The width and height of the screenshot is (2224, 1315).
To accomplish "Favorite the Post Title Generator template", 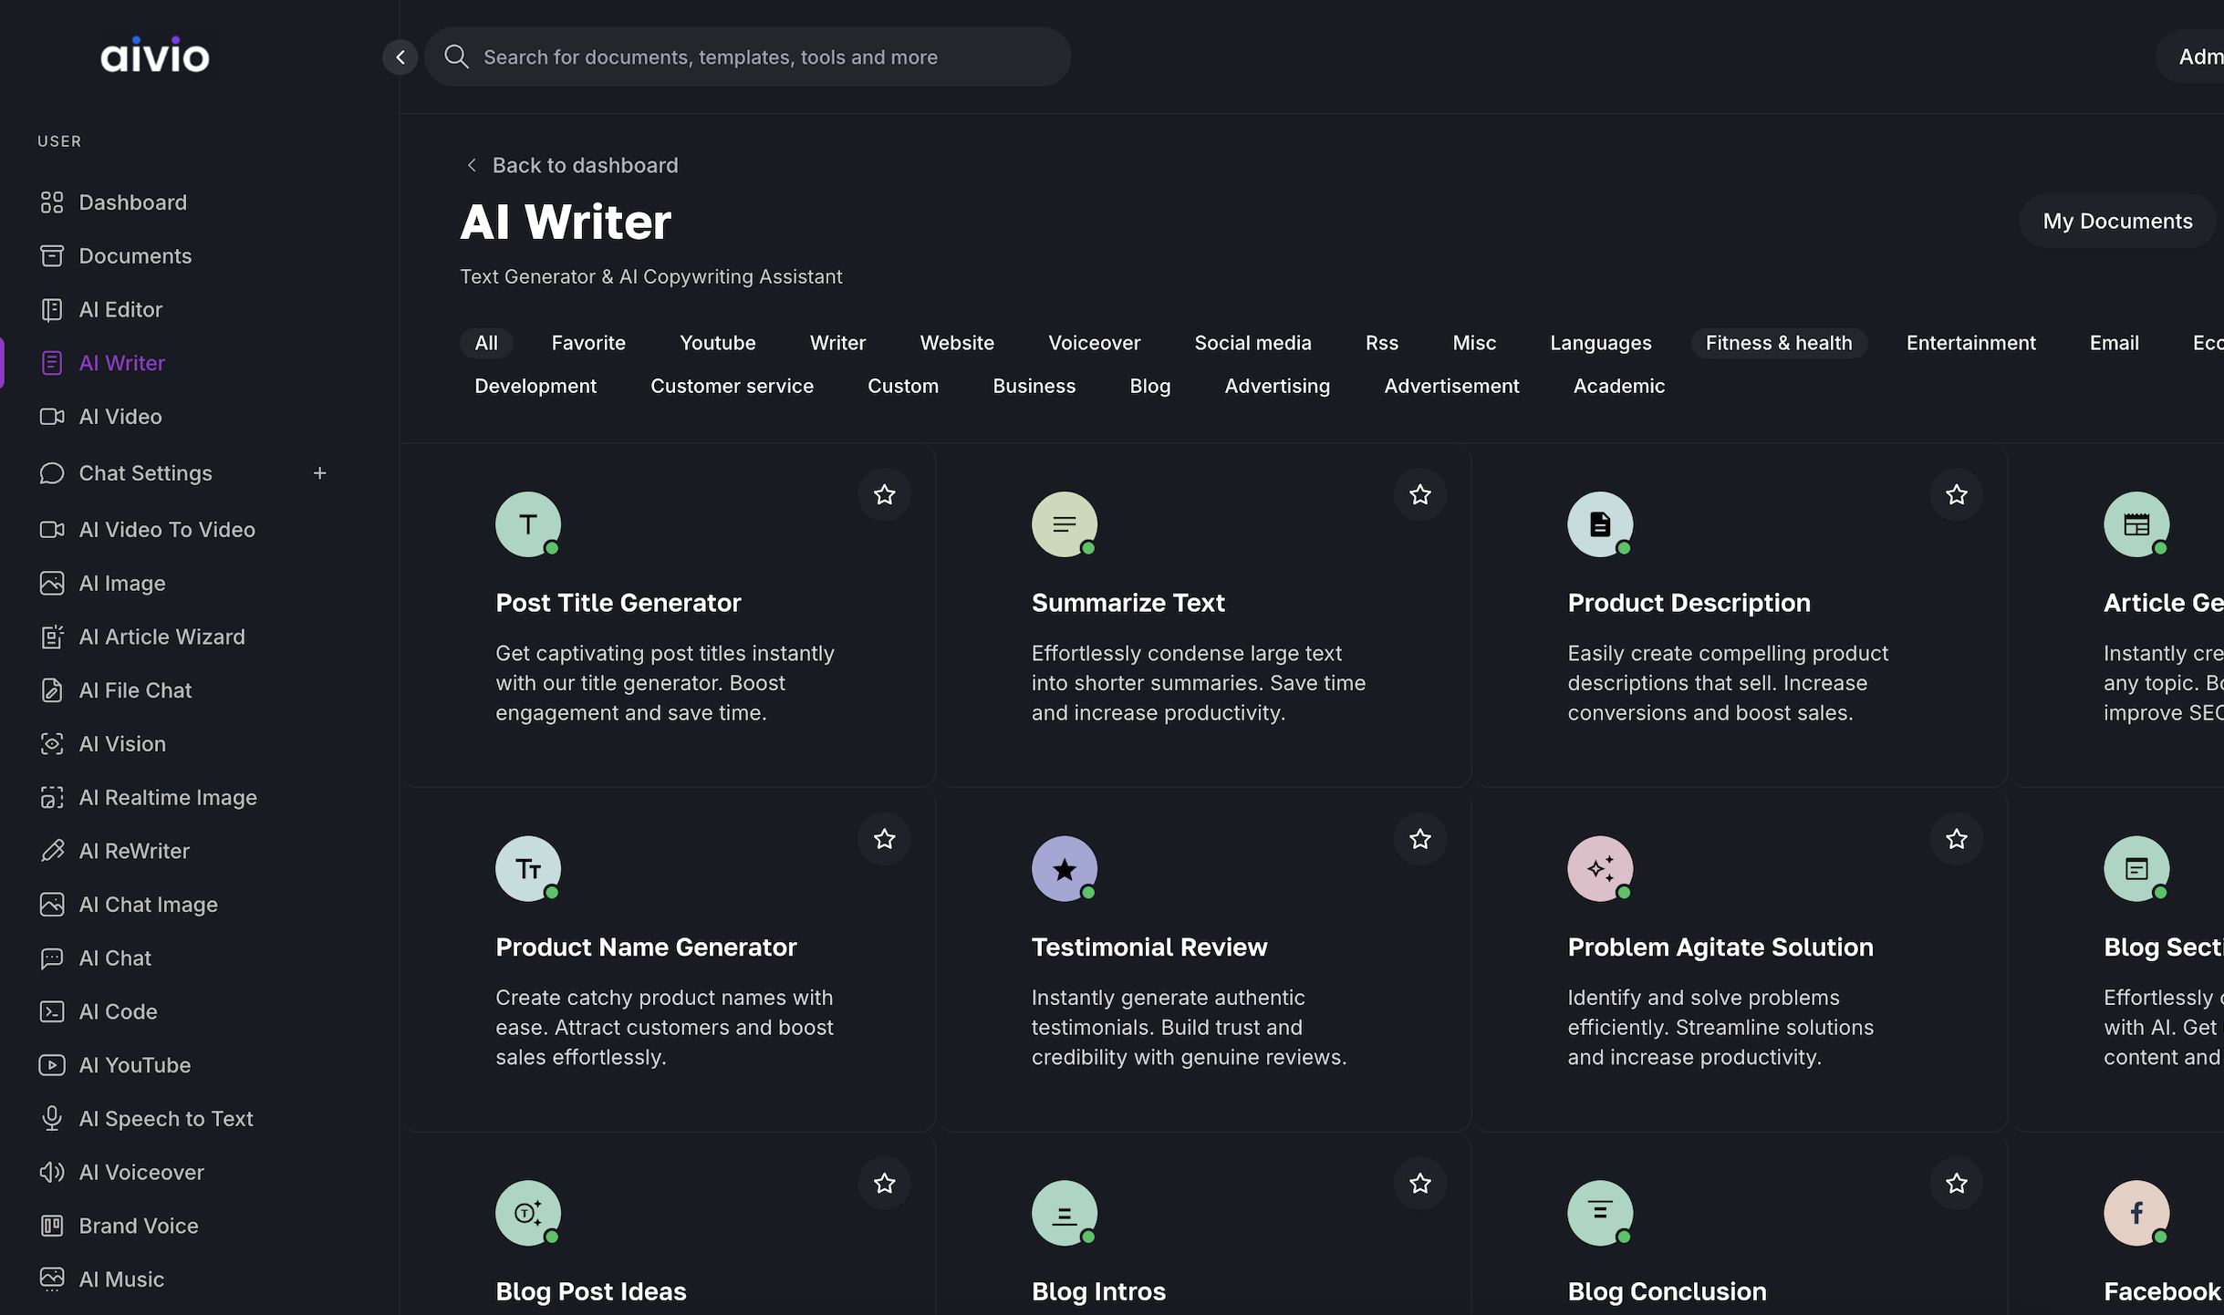I will point(884,495).
